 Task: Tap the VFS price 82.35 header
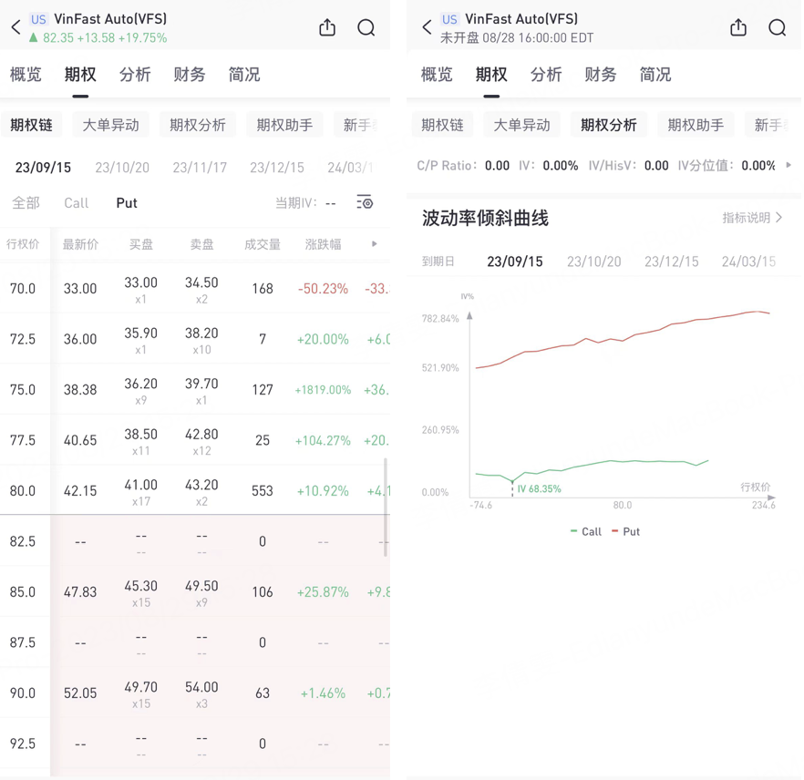point(58,38)
